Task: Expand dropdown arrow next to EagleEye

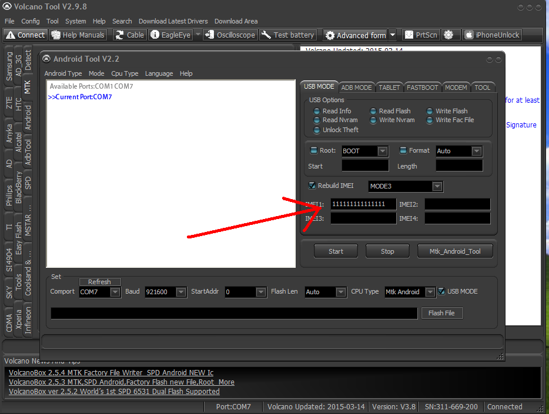Action: 197,35
